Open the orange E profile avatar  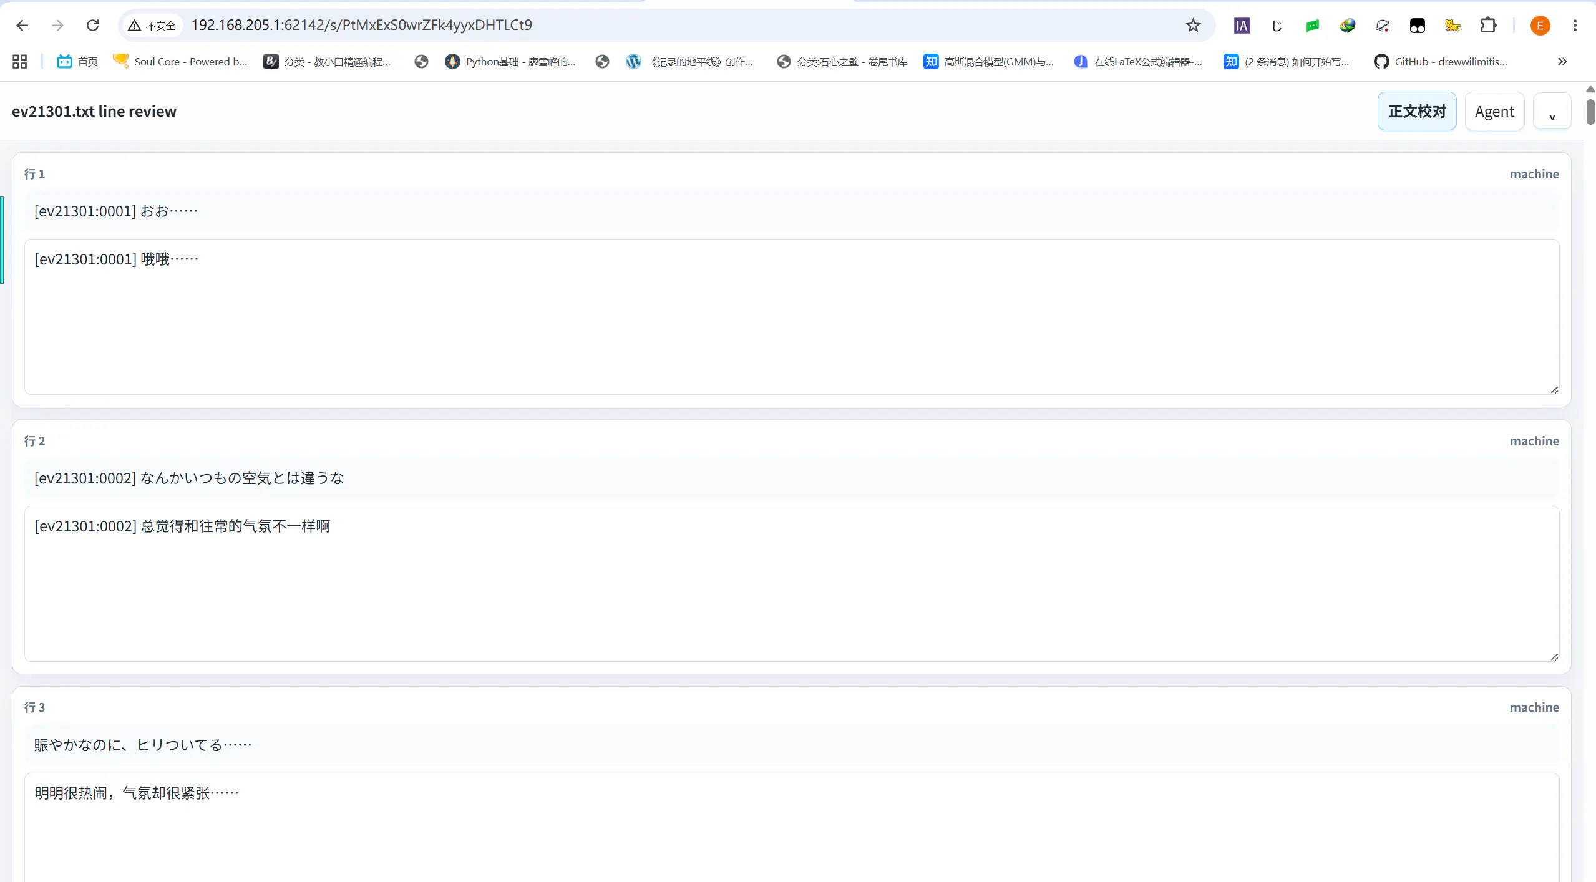point(1540,25)
